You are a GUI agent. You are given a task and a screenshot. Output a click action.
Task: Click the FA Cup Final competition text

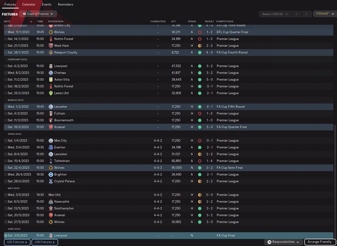pos(226,235)
